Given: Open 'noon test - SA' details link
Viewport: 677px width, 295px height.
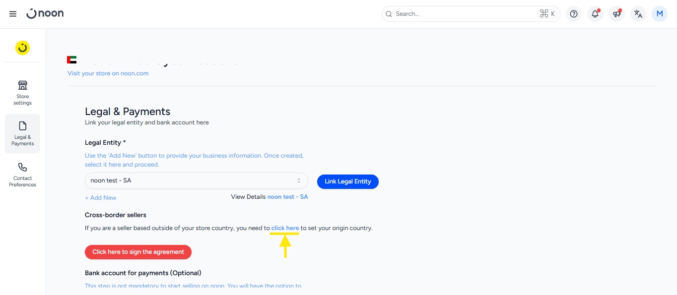Looking at the screenshot, I should 287,197.
